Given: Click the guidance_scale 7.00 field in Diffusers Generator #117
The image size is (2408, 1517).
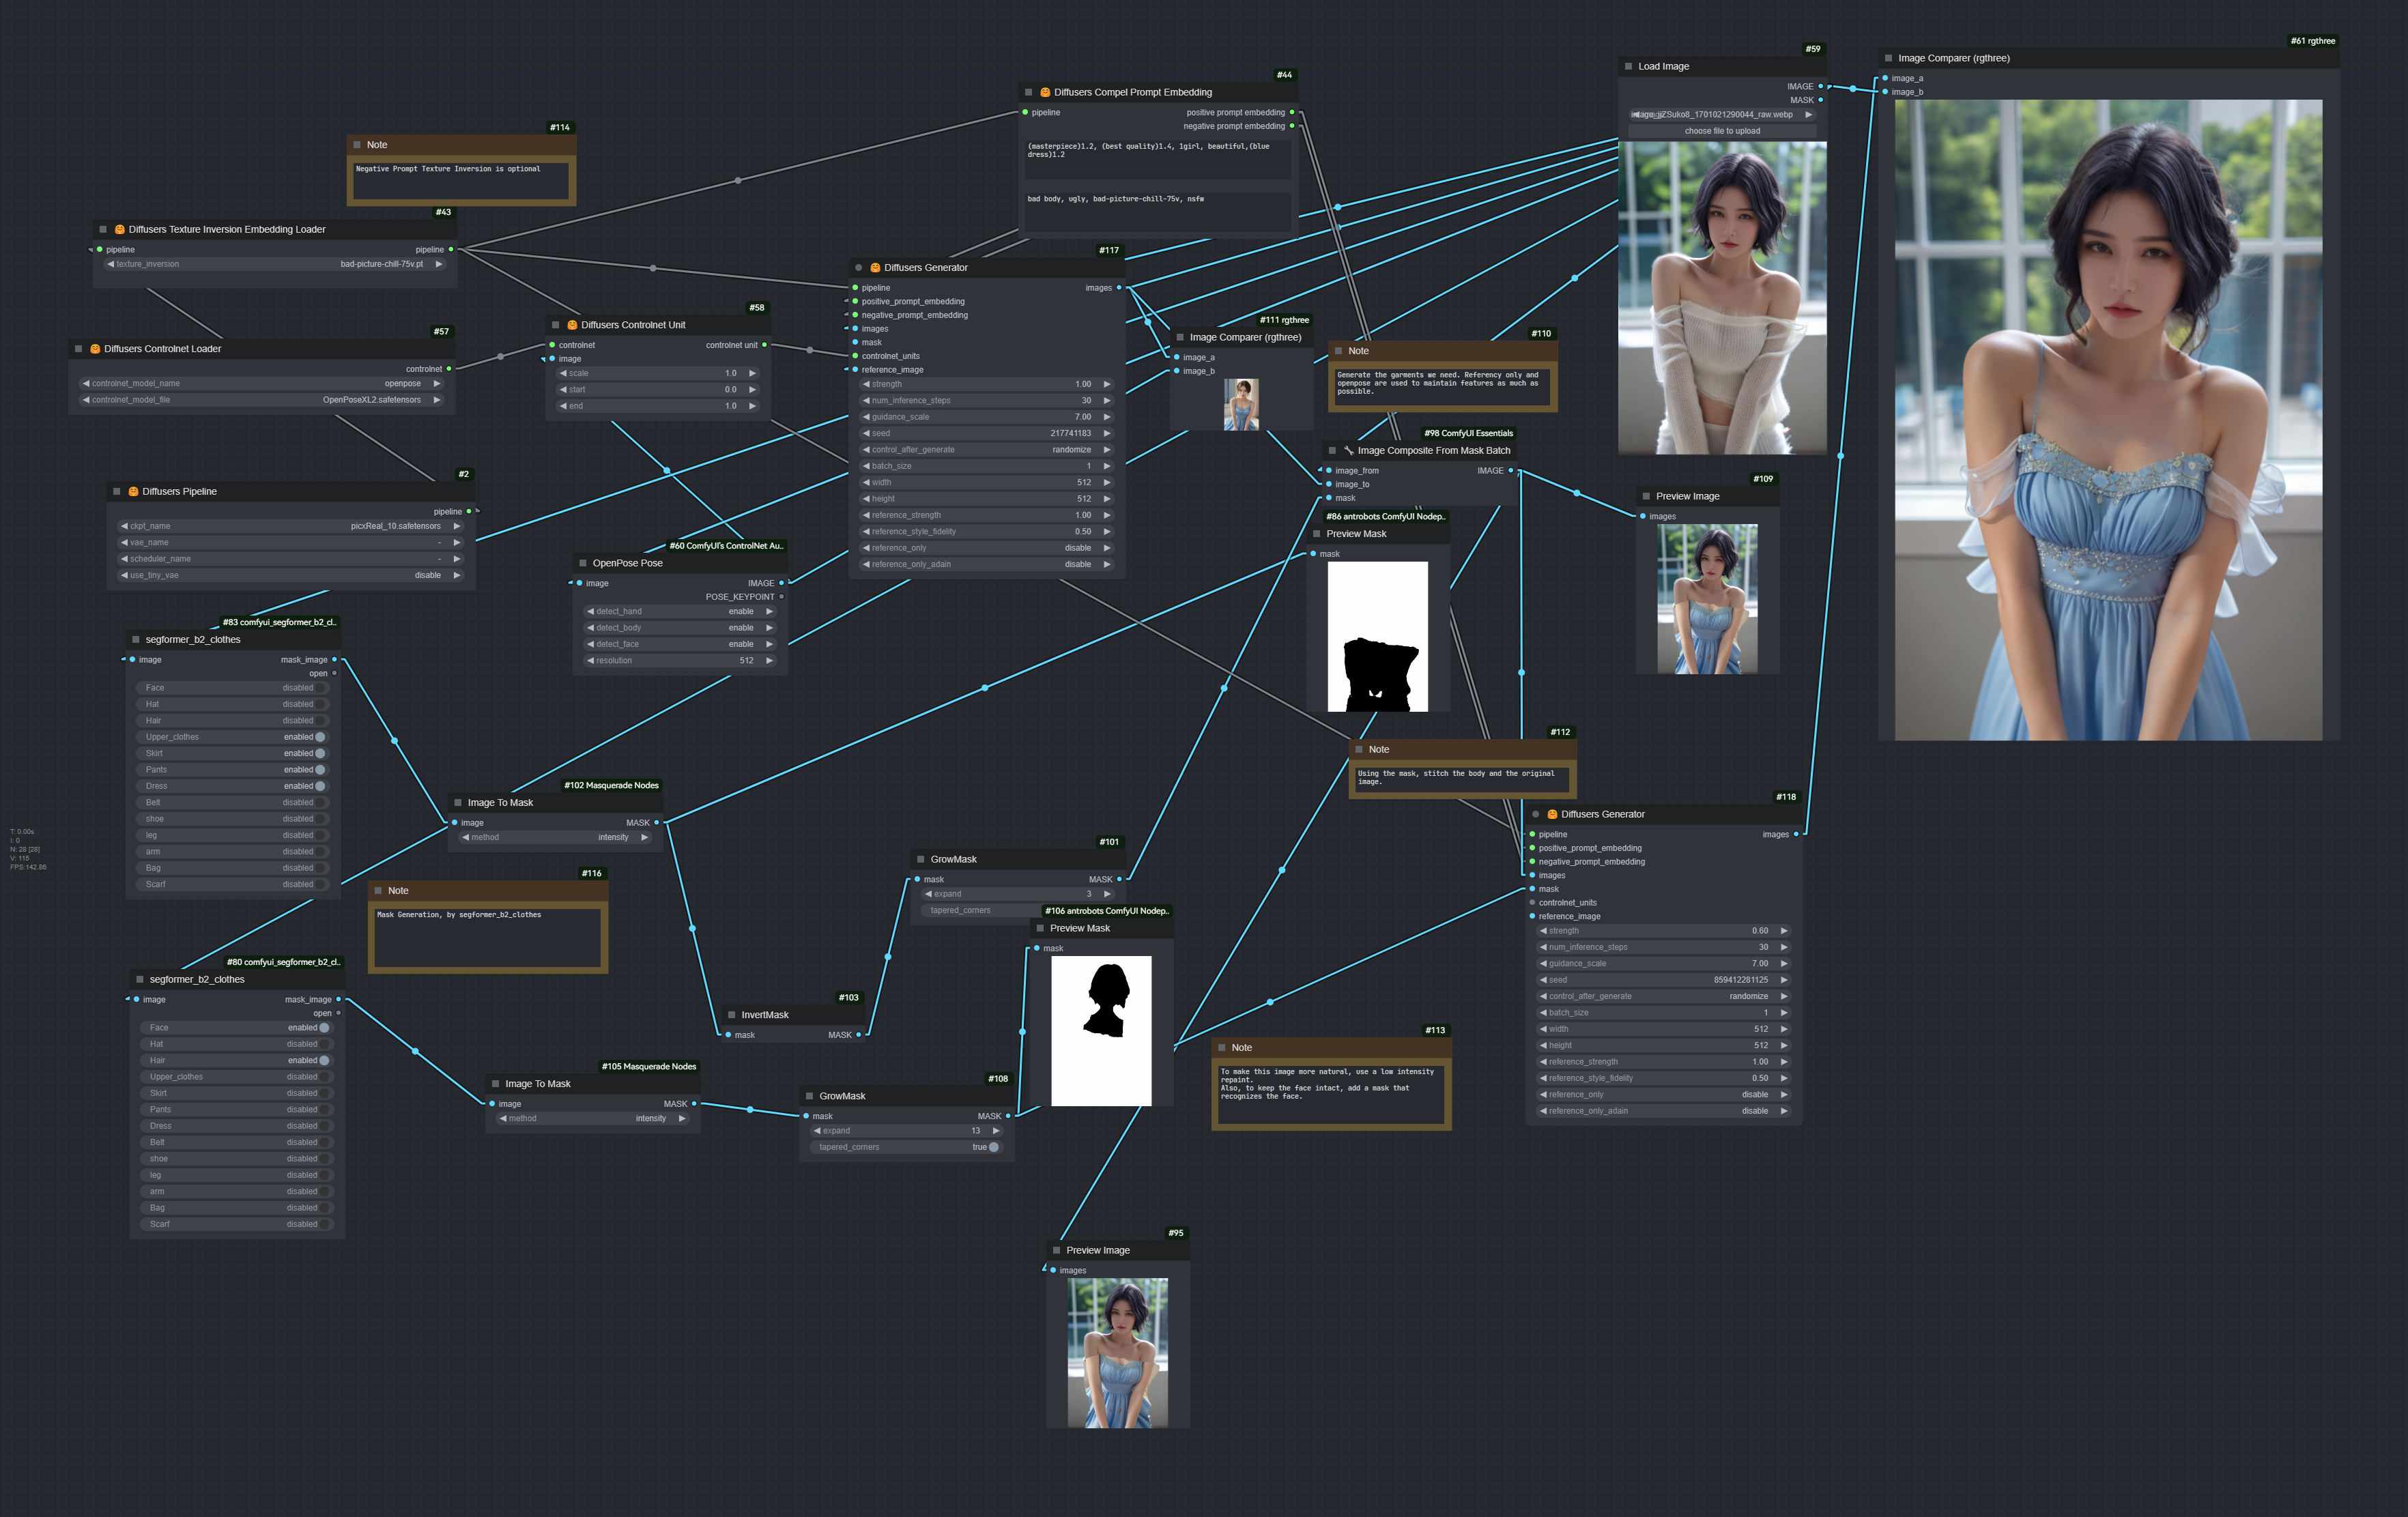Looking at the screenshot, I should [x=985, y=417].
